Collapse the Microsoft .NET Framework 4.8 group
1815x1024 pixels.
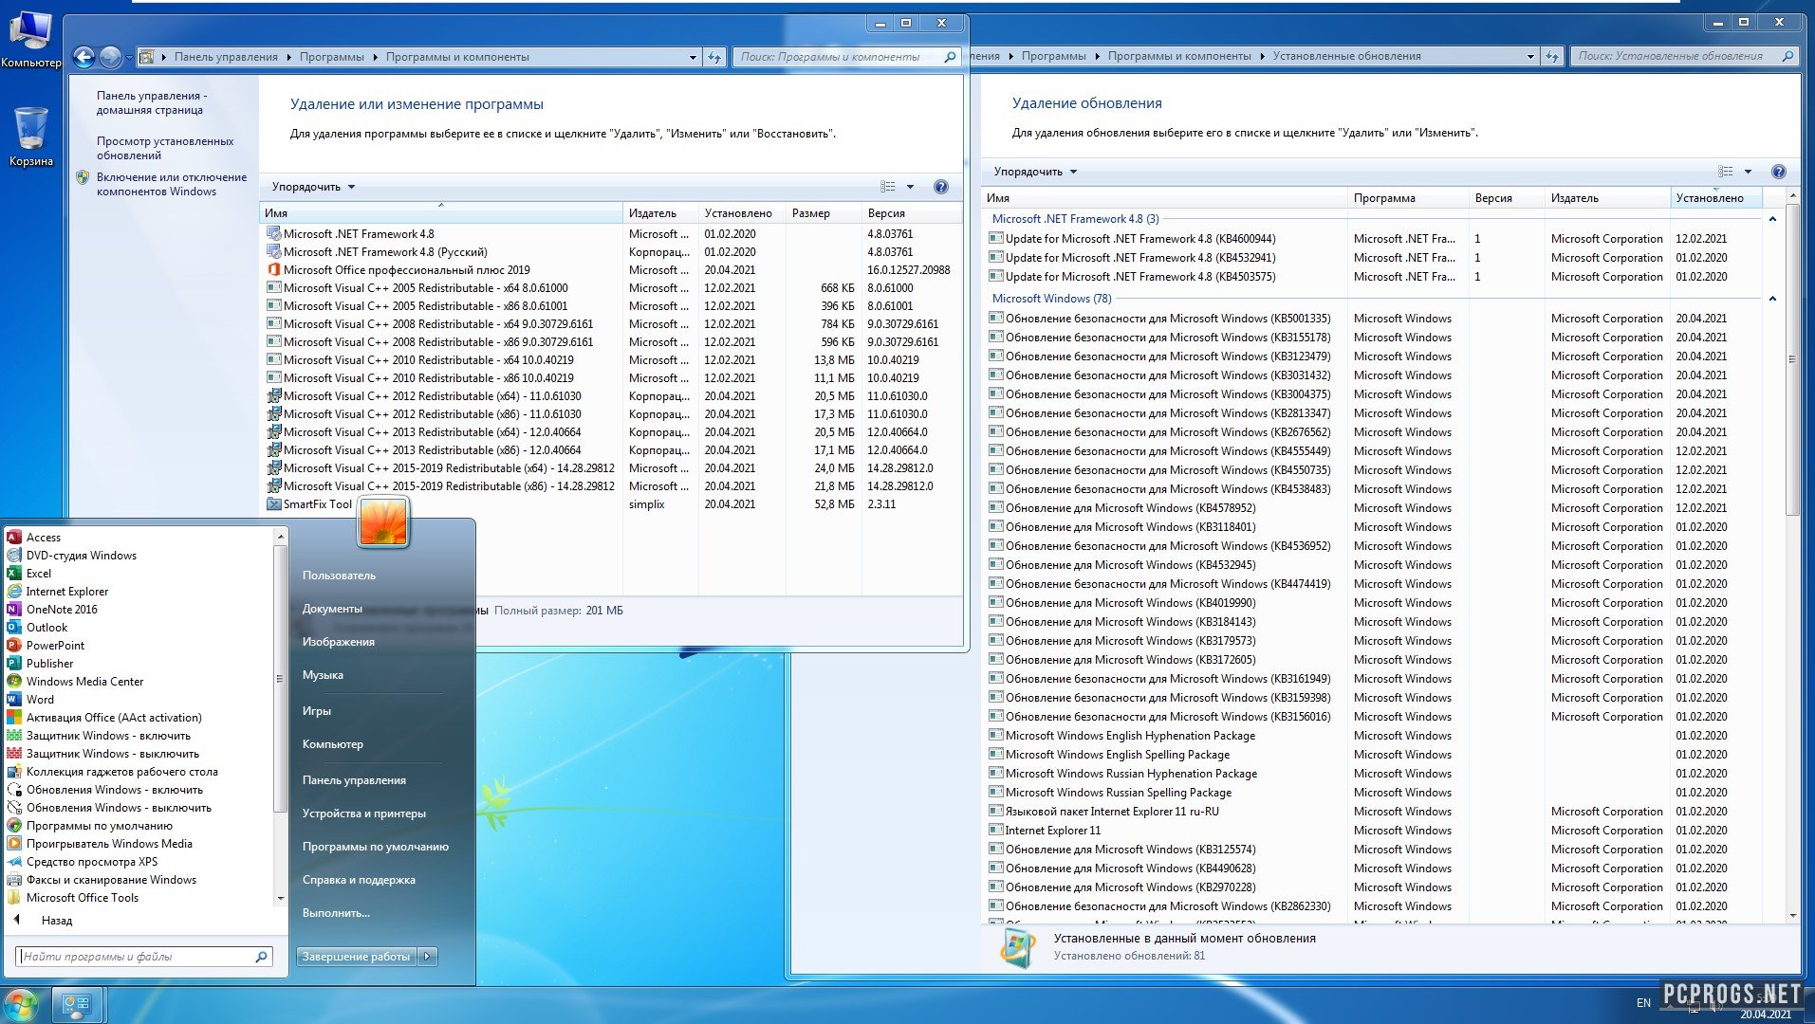(1771, 219)
